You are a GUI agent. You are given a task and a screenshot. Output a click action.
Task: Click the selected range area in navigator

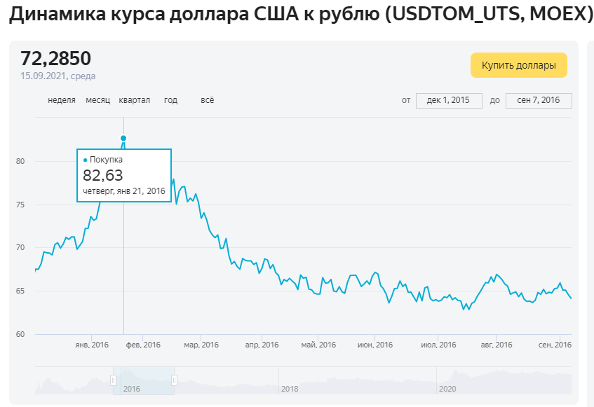(144, 380)
